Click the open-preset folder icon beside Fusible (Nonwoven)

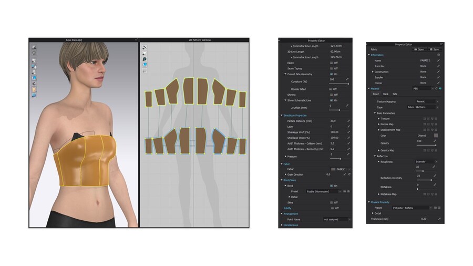pyautogui.click(x=344, y=191)
